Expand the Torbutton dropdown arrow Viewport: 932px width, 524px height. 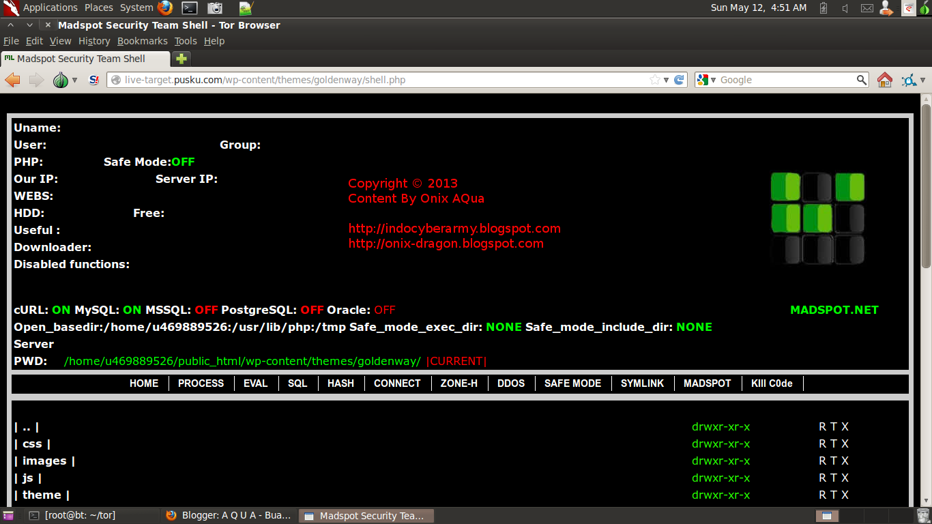point(74,81)
